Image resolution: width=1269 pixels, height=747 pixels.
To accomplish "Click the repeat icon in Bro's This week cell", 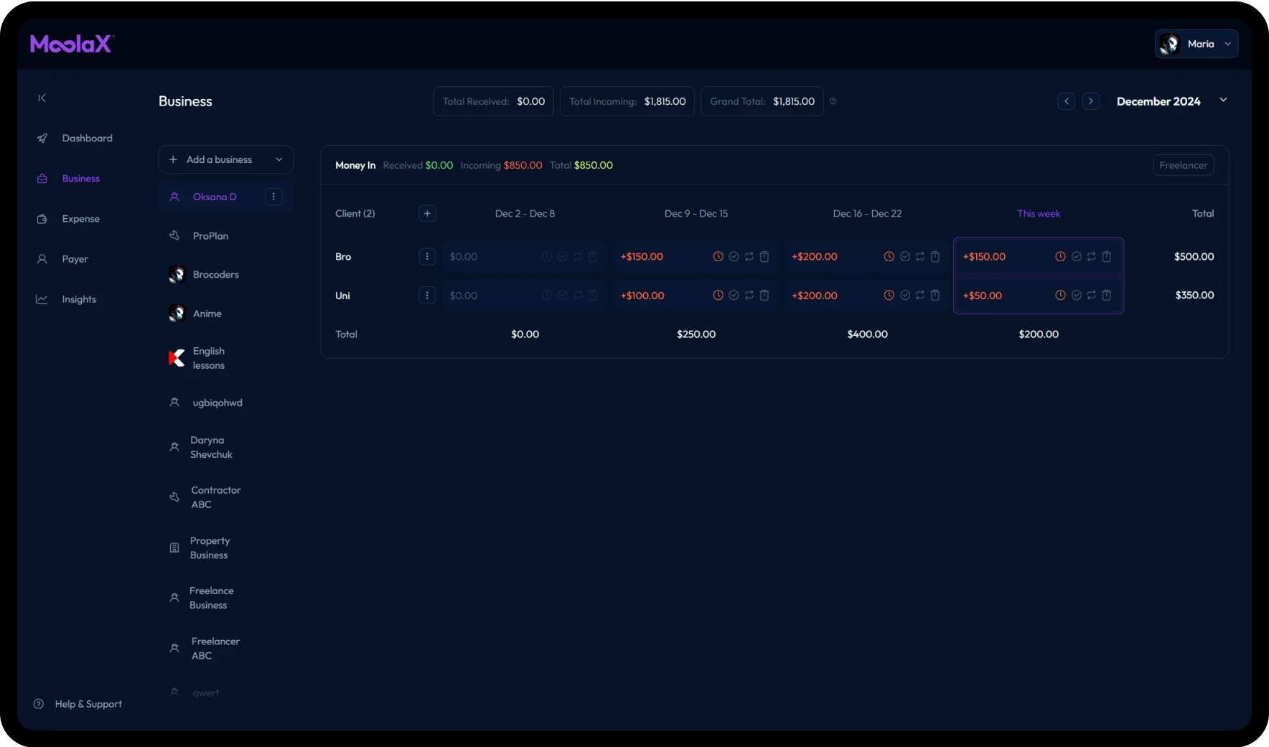I will coord(1091,257).
